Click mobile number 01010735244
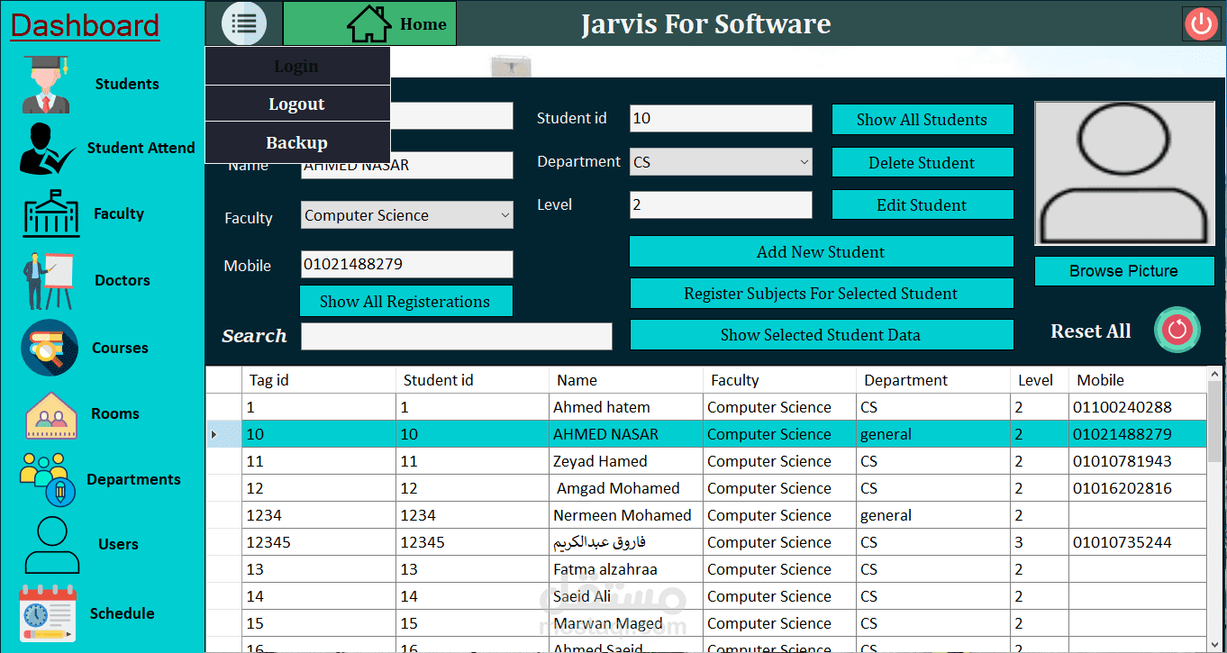Viewport: 1227px width, 653px height. pos(1138,542)
